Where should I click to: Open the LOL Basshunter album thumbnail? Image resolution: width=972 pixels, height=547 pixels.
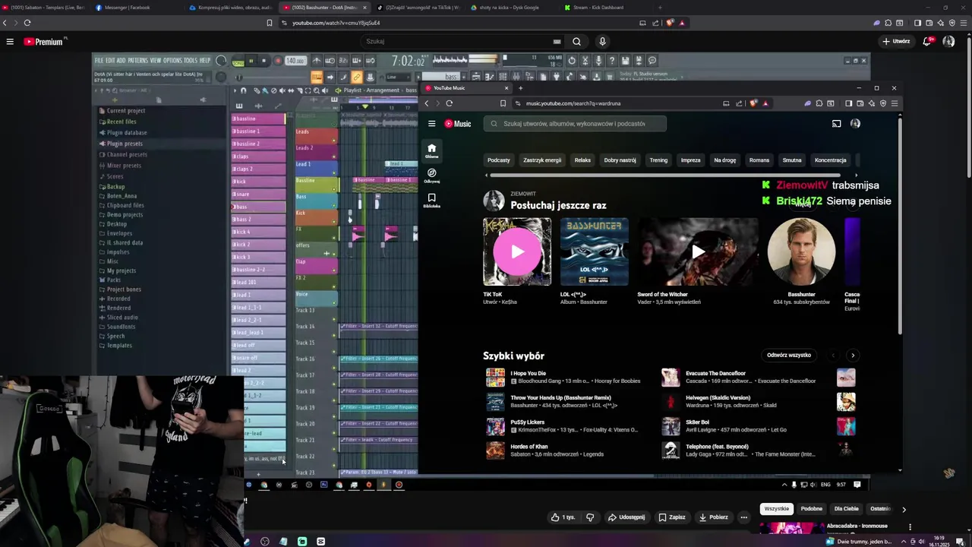595,251
